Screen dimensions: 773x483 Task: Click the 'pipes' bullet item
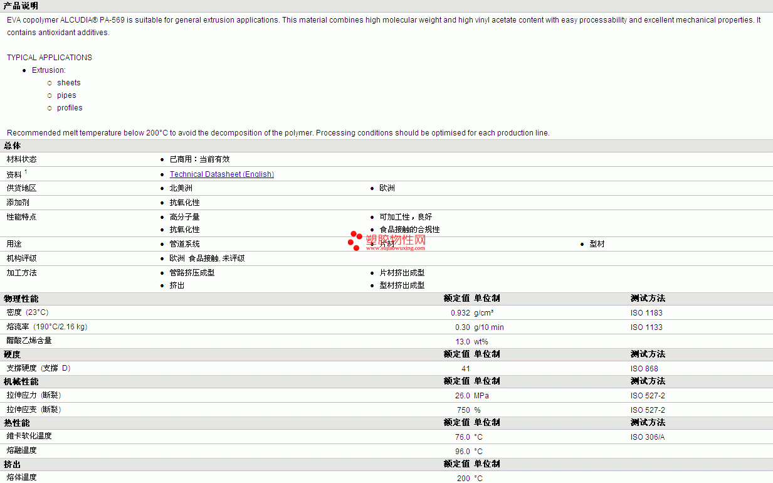[x=66, y=95]
